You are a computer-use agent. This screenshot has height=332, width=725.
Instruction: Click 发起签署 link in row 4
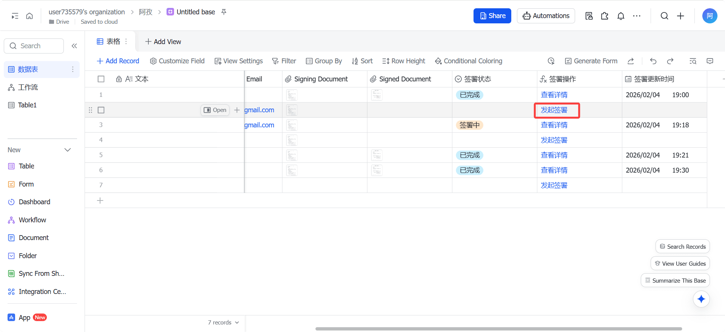pos(554,140)
